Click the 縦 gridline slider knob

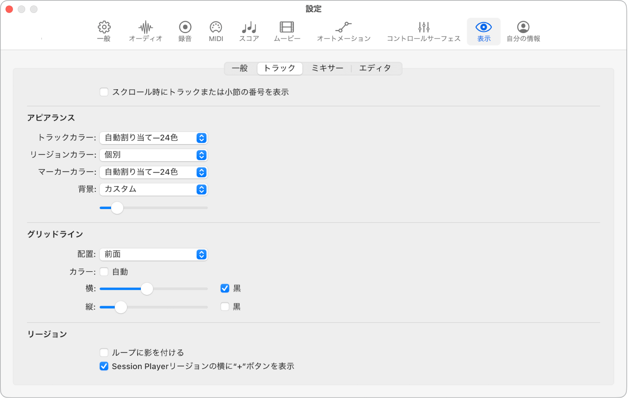(121, 307)
